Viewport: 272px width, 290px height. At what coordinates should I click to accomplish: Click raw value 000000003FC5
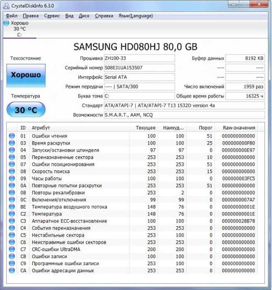coord(238,179)
